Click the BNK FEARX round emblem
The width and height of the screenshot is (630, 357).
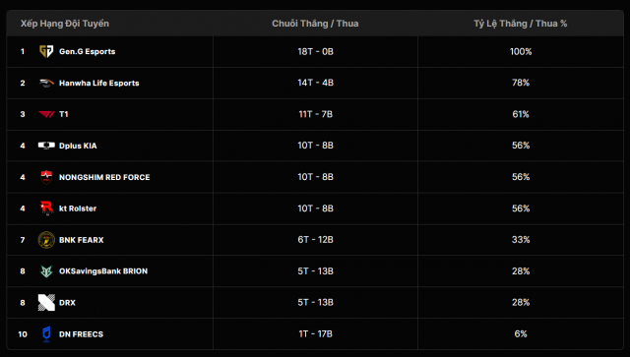pos(46,240)
